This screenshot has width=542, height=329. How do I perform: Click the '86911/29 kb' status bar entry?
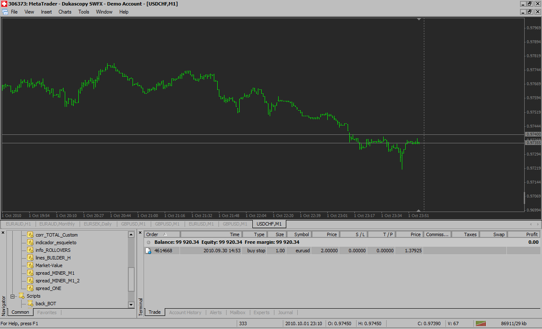coord(514,323)
